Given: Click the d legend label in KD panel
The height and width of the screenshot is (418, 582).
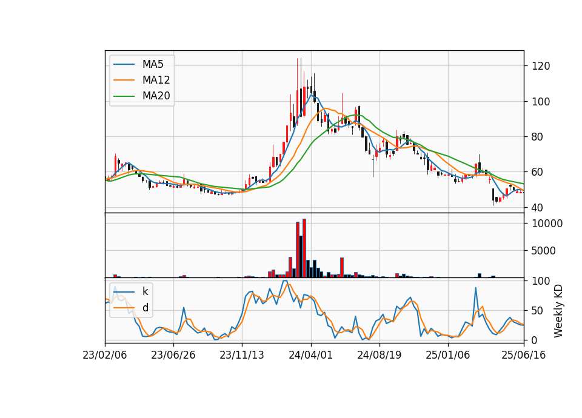Looking at the screenshot, I should pos(145,307).
